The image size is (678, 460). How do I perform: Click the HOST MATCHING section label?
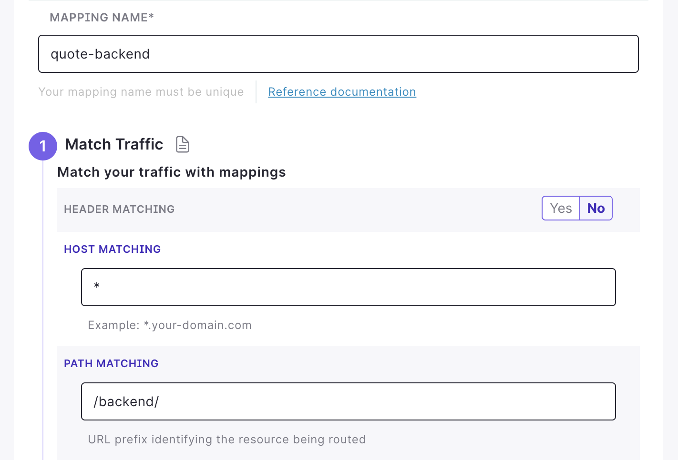tap(112, 249)
